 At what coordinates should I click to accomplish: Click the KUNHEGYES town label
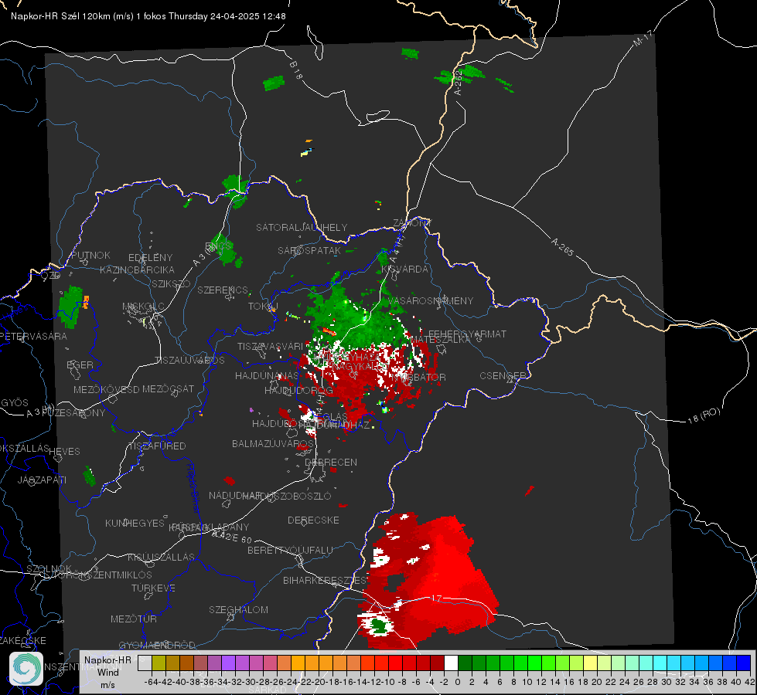click(135, 523)
